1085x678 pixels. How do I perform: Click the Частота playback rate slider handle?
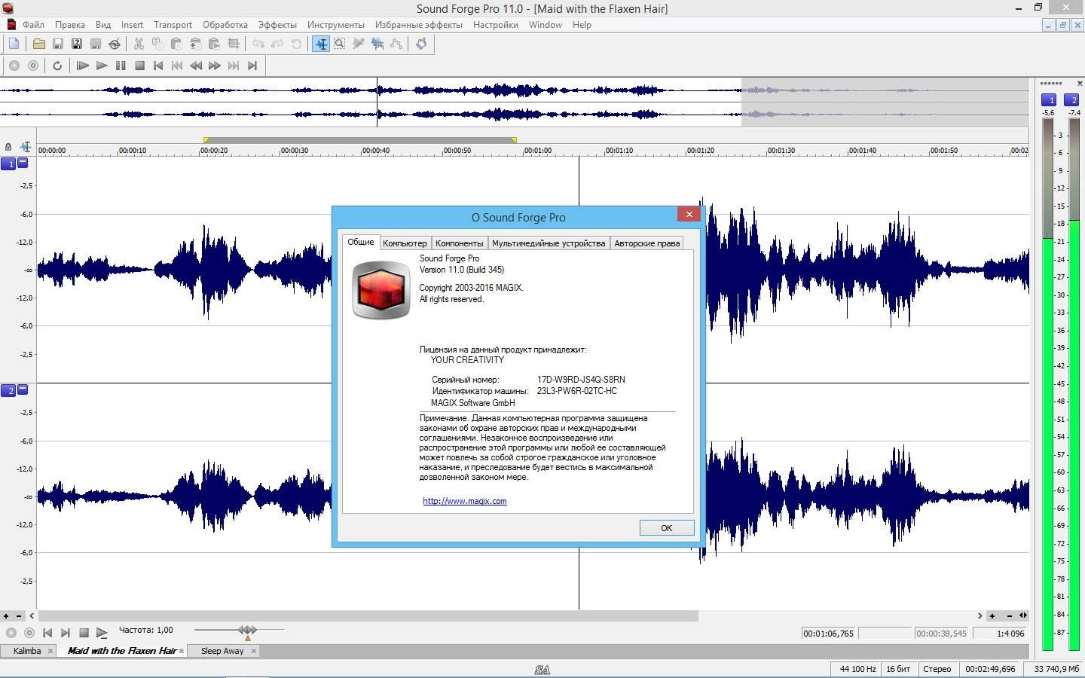pyautogui.click(x=248, y=631)
